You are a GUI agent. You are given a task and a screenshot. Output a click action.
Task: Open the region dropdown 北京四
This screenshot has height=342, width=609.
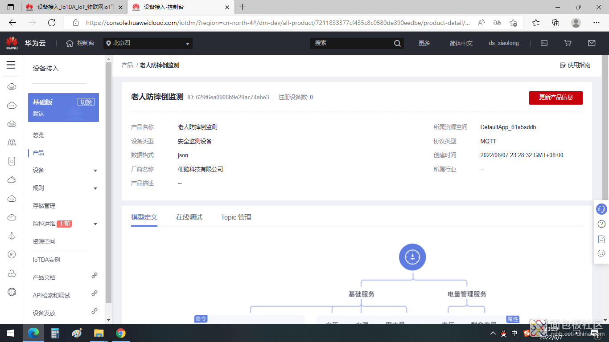click(148, 43)
